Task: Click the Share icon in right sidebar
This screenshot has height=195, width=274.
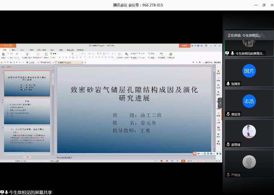Action: pyautogui.click(x=218, y=121)
